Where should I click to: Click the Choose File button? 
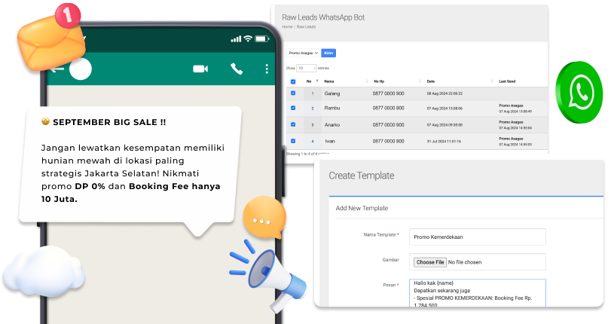[x=430, y=262]
